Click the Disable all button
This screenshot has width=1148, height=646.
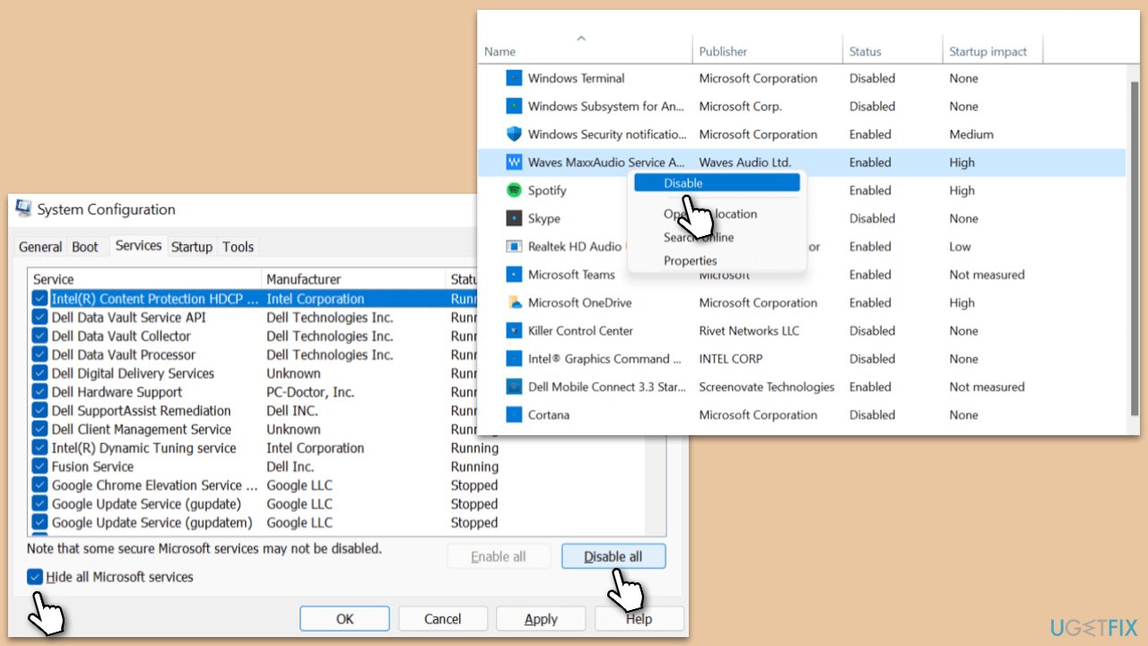pos(613,556)
